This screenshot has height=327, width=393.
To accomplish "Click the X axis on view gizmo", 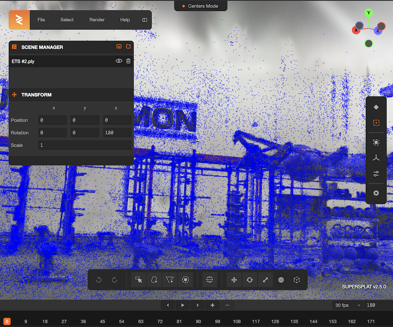I will click(x=356, y=30).
